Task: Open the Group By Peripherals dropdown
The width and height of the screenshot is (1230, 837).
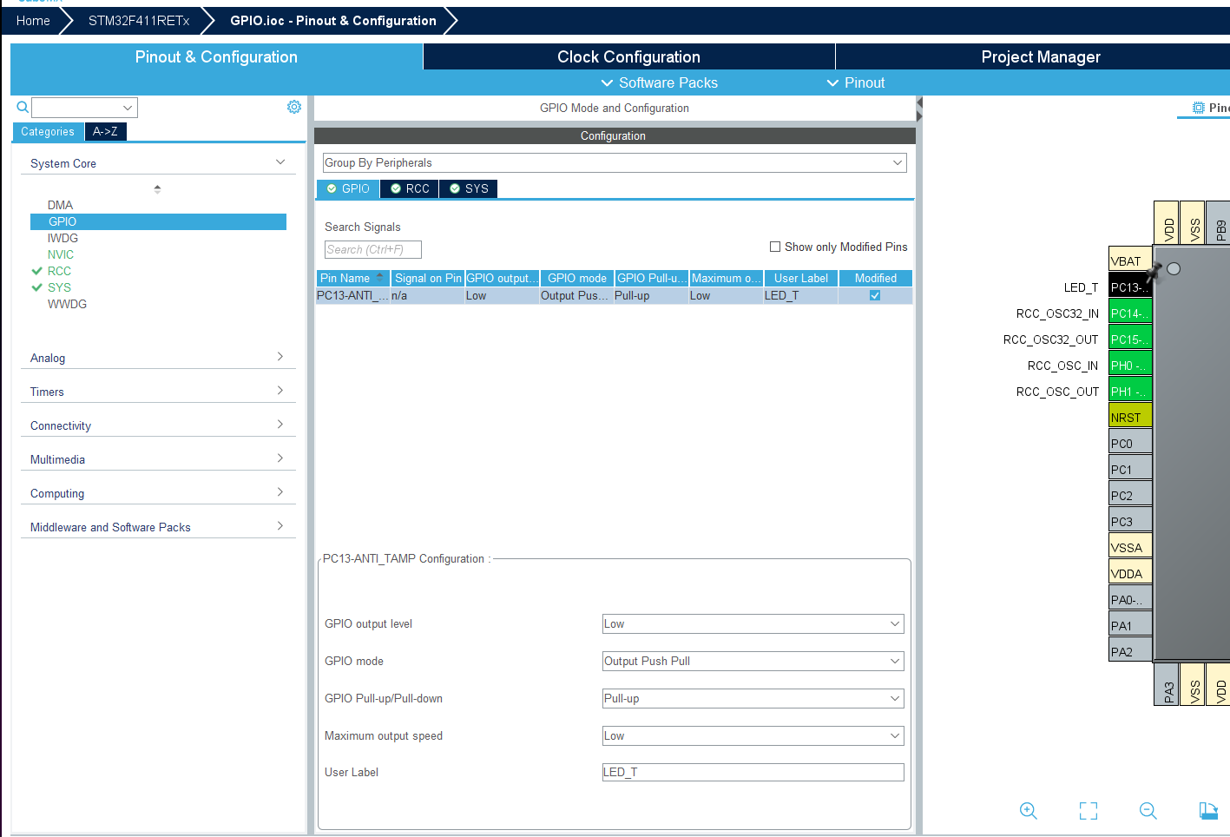Action: (614, 162)
